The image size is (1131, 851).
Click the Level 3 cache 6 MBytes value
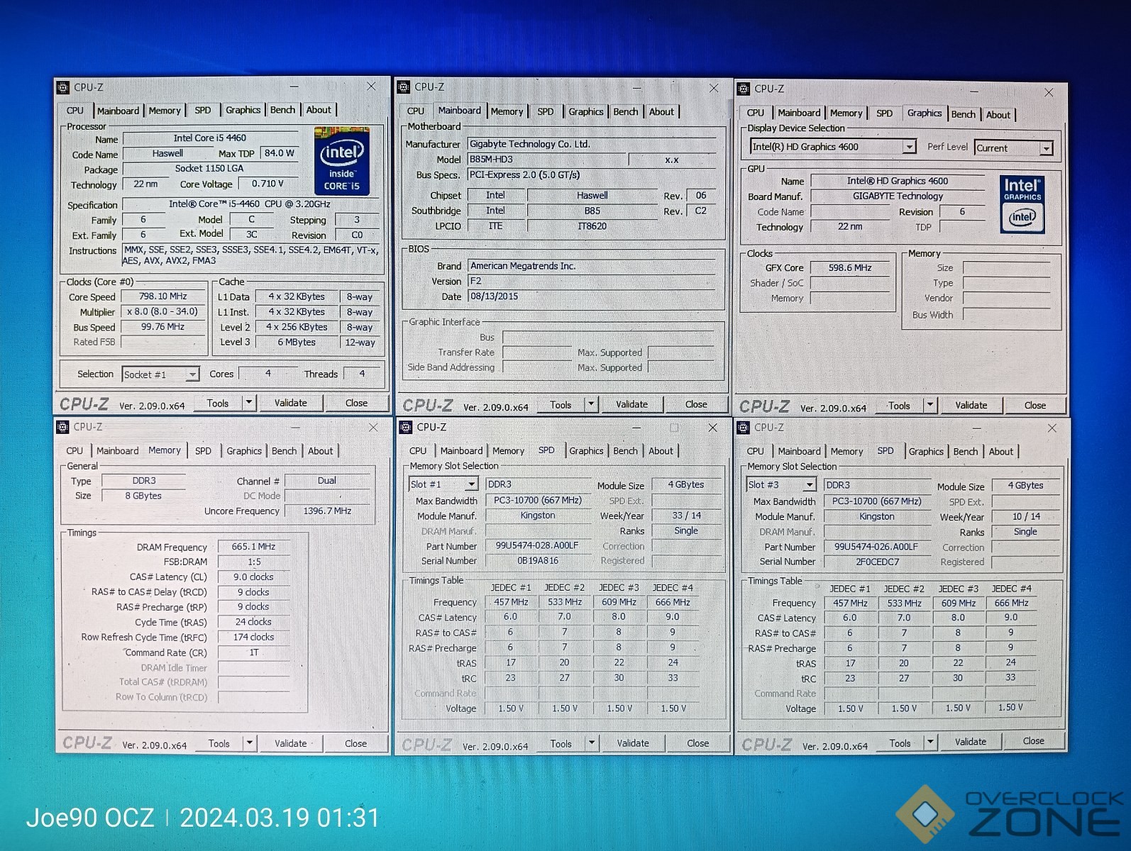297,343
